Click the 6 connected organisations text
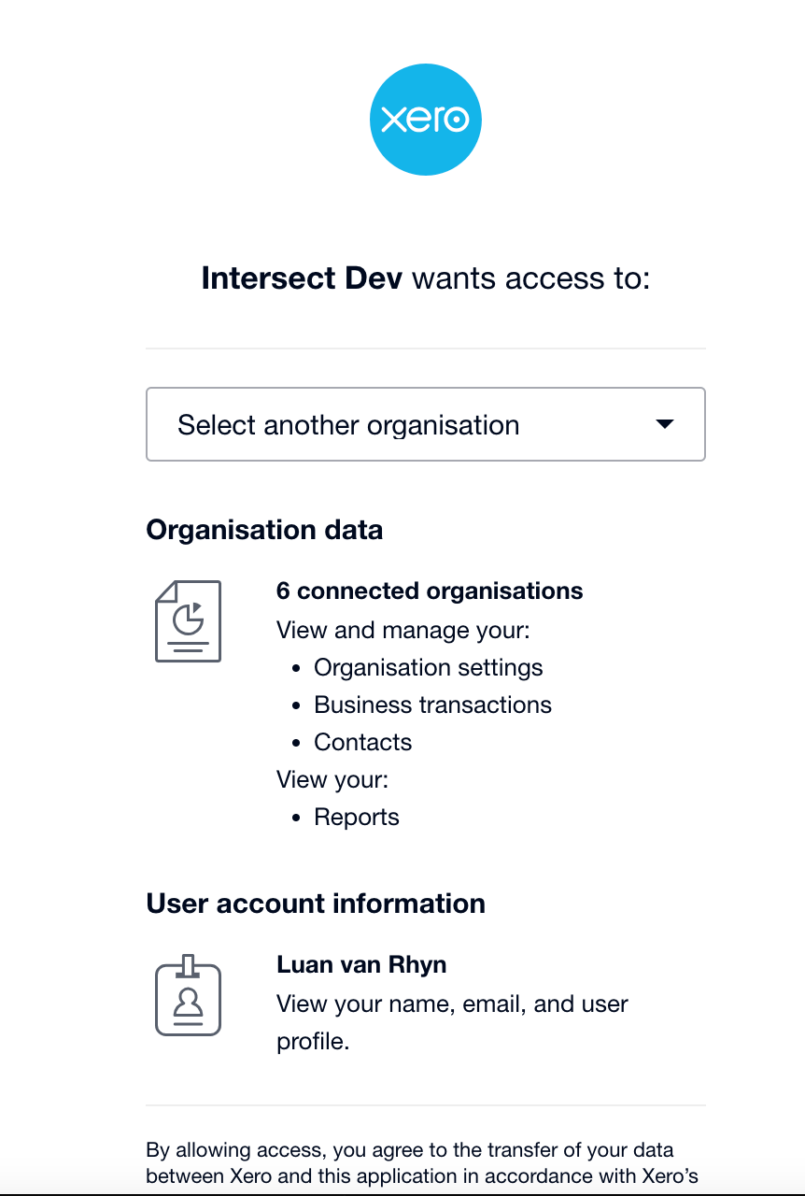This screenshot has width=805, height=1196. 430,591
